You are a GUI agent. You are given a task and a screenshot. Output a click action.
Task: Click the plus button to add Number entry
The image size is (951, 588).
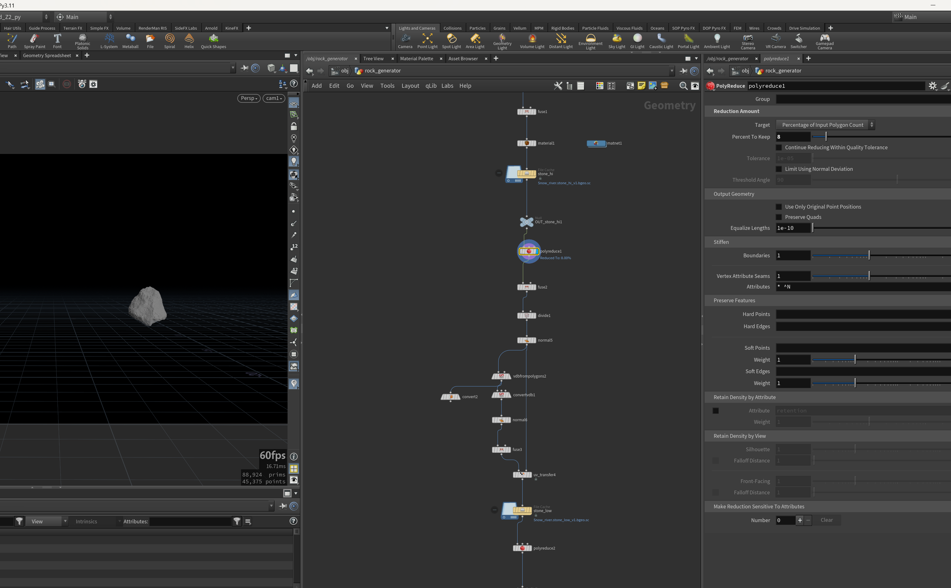800,520
